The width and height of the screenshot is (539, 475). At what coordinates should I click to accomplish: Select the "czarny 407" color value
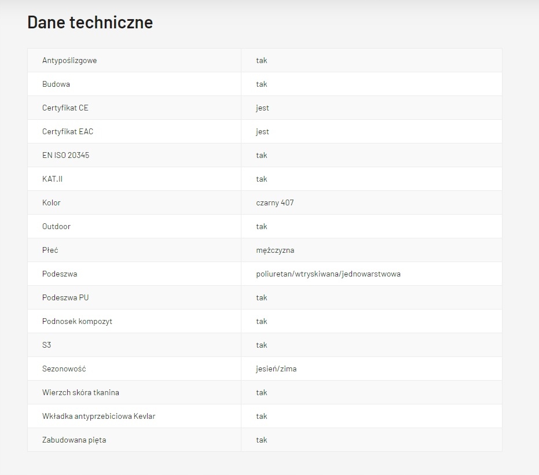(275, 202)
